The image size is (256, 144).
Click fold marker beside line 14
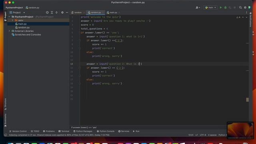tap(80, 68)
